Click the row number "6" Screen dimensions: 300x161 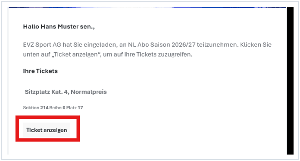[x=64, y=108]
